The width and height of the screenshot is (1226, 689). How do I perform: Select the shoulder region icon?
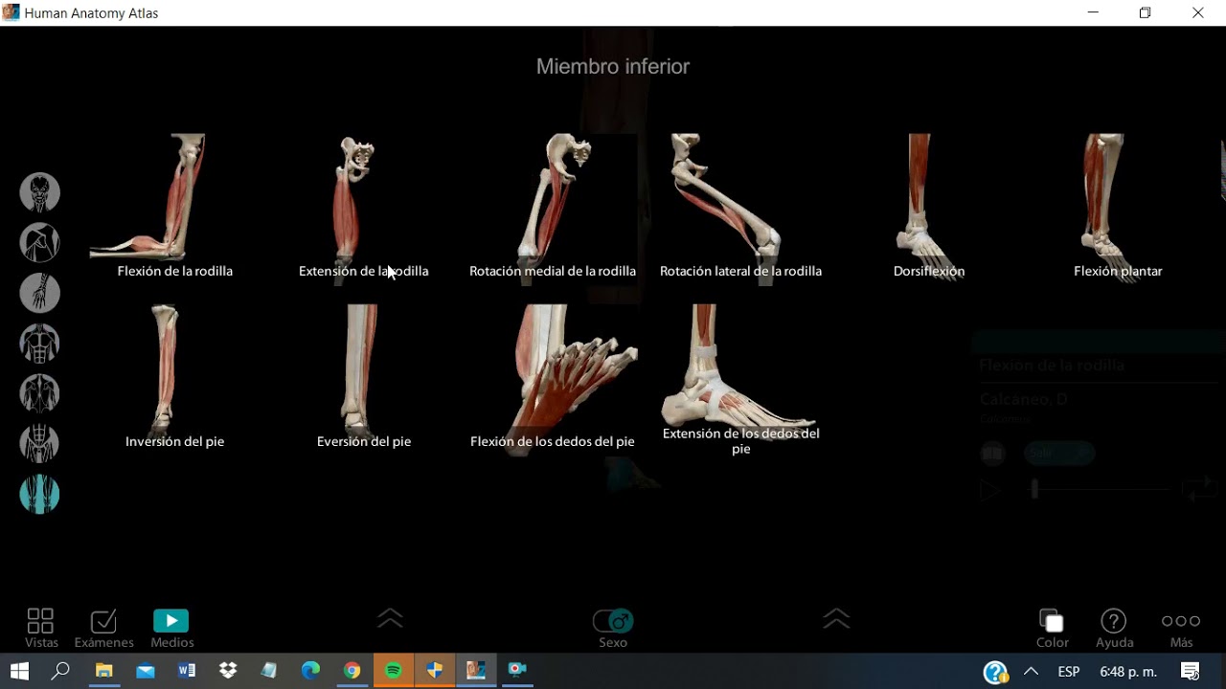(x=40, y=243)
